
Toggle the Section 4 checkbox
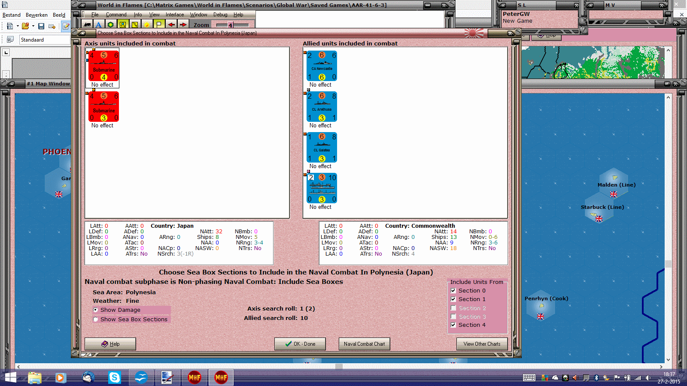[453, 325]
